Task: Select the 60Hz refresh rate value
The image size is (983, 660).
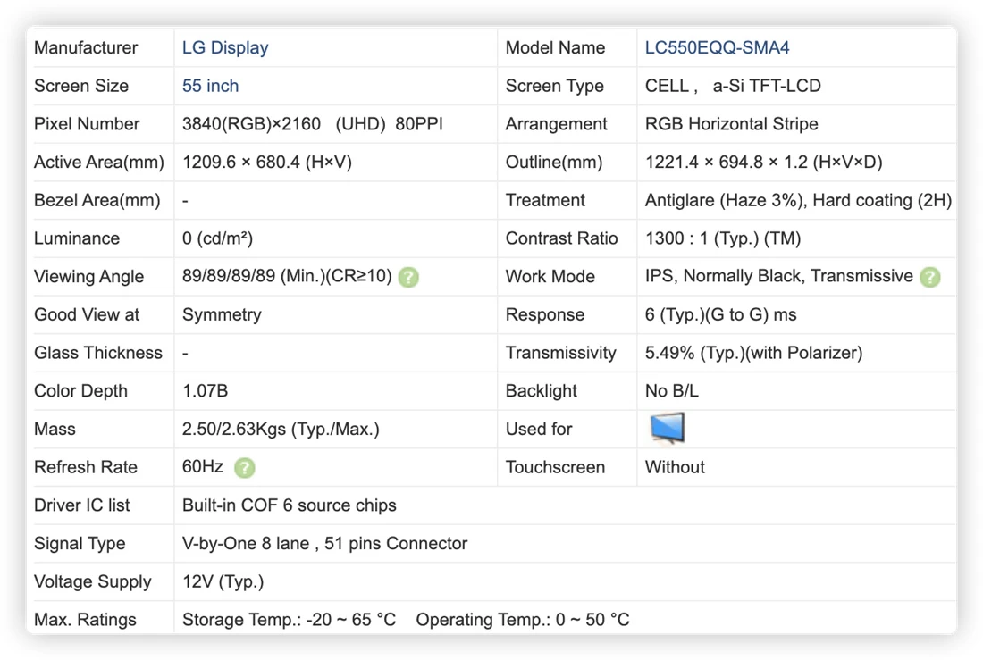Action: (203, 467)
